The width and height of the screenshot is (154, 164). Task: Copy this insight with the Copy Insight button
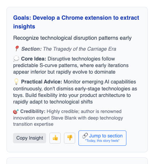pyautogui.click(x=29, y=138)
